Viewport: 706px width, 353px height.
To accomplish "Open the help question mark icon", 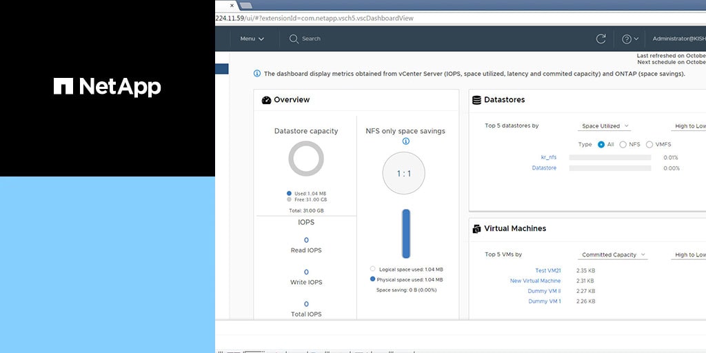I will 627,39.
